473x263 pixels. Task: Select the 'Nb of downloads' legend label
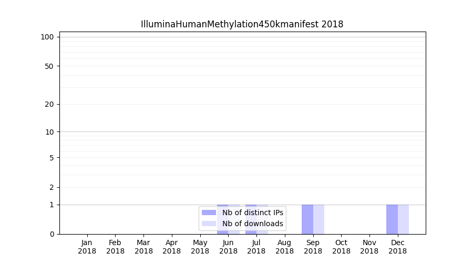(253, 224)
